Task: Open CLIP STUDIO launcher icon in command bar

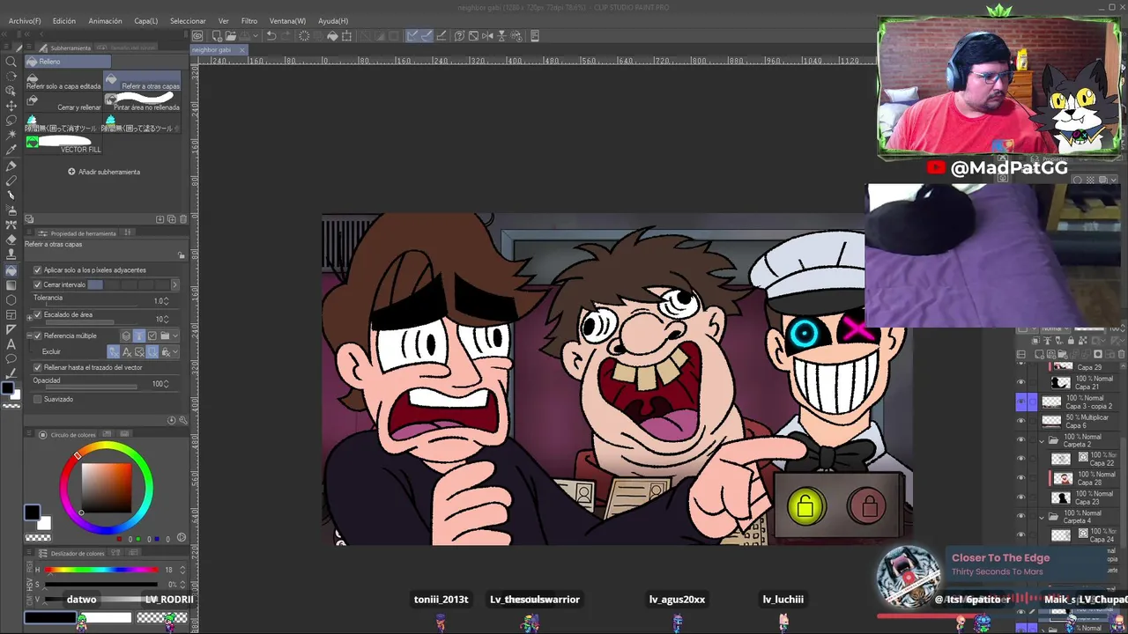Action: point(197,36)
